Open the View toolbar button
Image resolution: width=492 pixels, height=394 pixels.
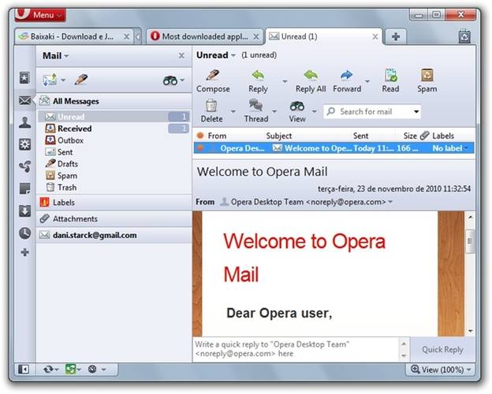[297, 111]
